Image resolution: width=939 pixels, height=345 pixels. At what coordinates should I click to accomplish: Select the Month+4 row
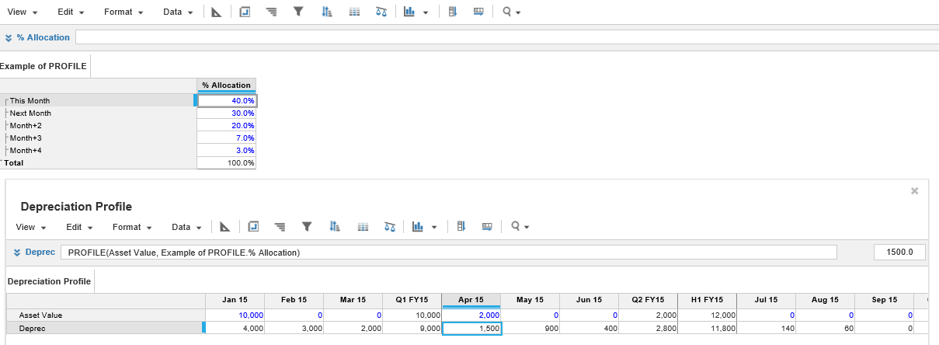point(98,150)
